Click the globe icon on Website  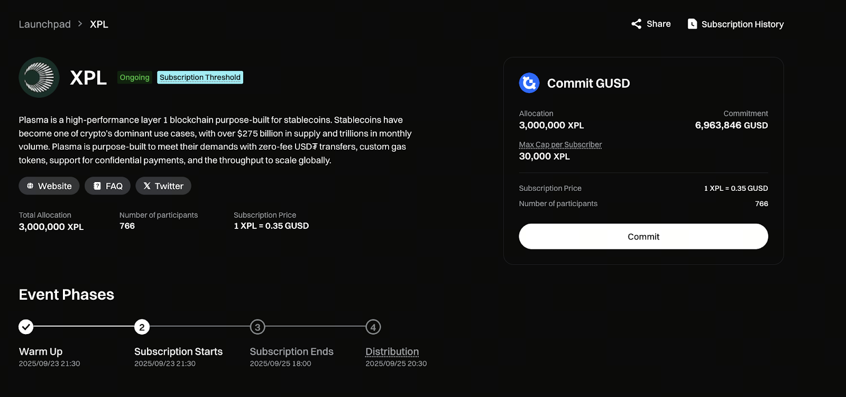[x=30, y=186]
